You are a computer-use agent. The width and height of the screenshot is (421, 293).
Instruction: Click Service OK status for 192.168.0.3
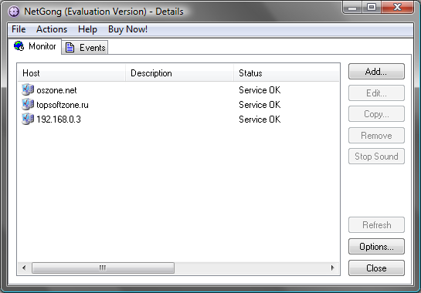pos(260,119)
